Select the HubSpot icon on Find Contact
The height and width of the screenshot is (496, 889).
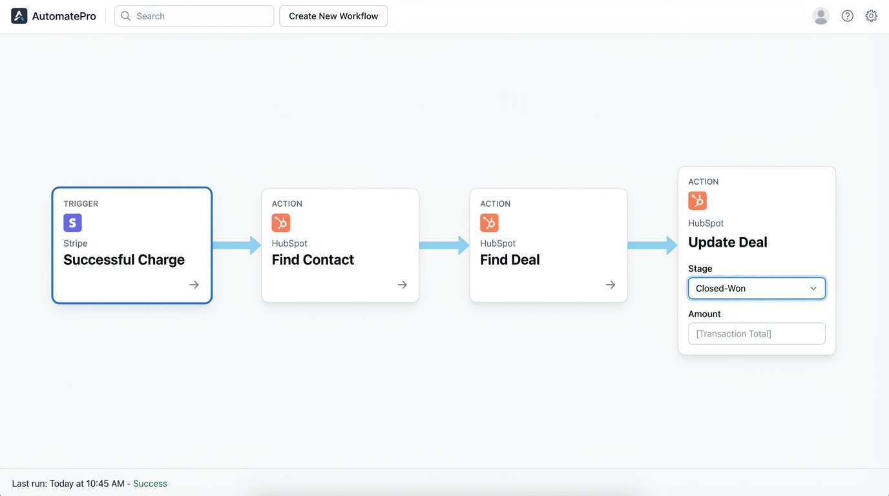pos(281,222)
